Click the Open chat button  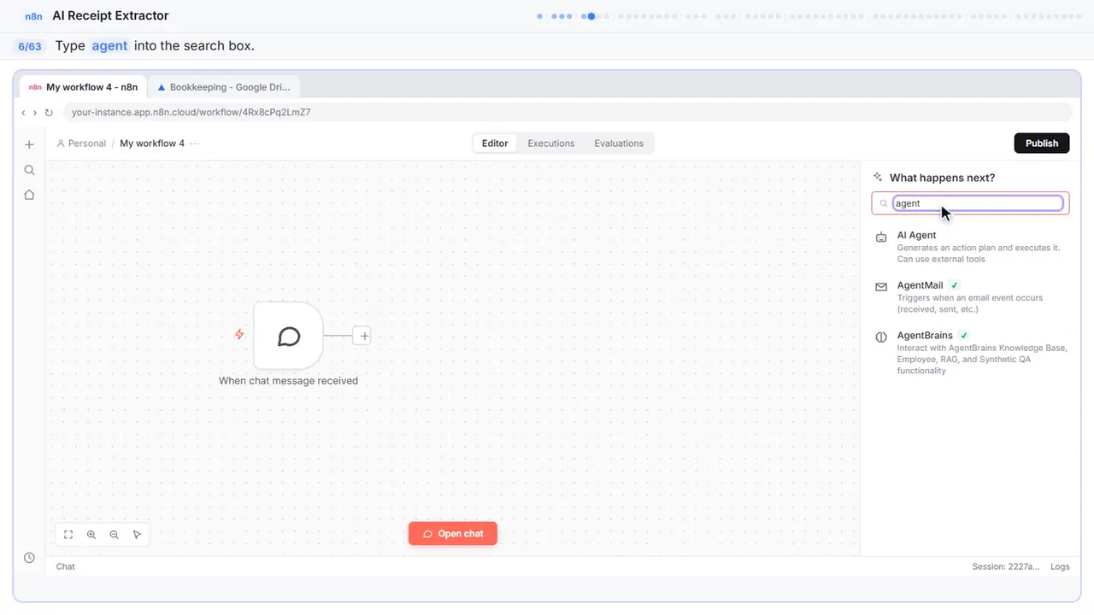pos(453,534)
